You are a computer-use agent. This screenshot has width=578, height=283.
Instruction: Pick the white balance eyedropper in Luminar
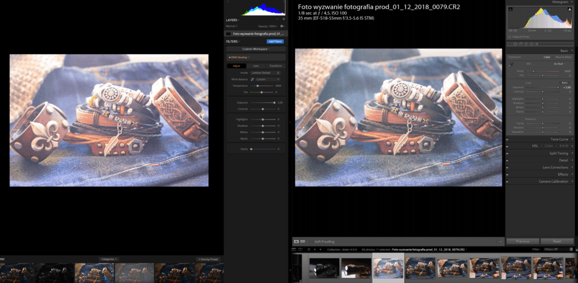(x=252, y=79)
